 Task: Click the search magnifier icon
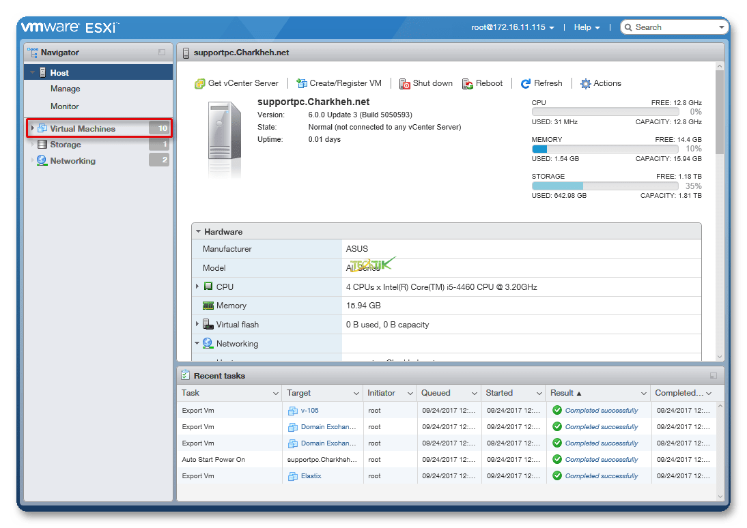pos(628,27)
